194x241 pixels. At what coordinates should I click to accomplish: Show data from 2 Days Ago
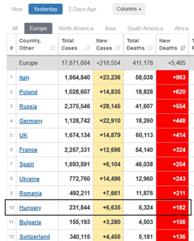(x=82, y=9)
